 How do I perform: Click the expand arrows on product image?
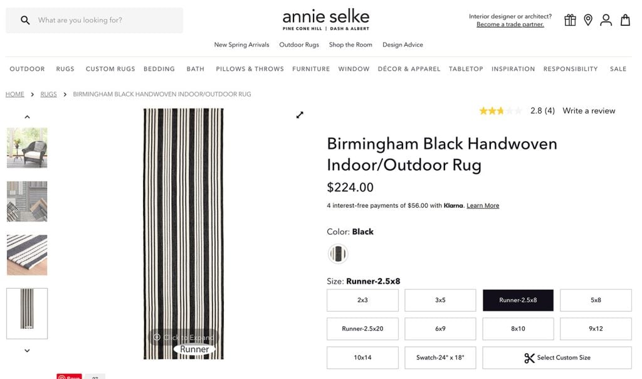pos(300,115)
